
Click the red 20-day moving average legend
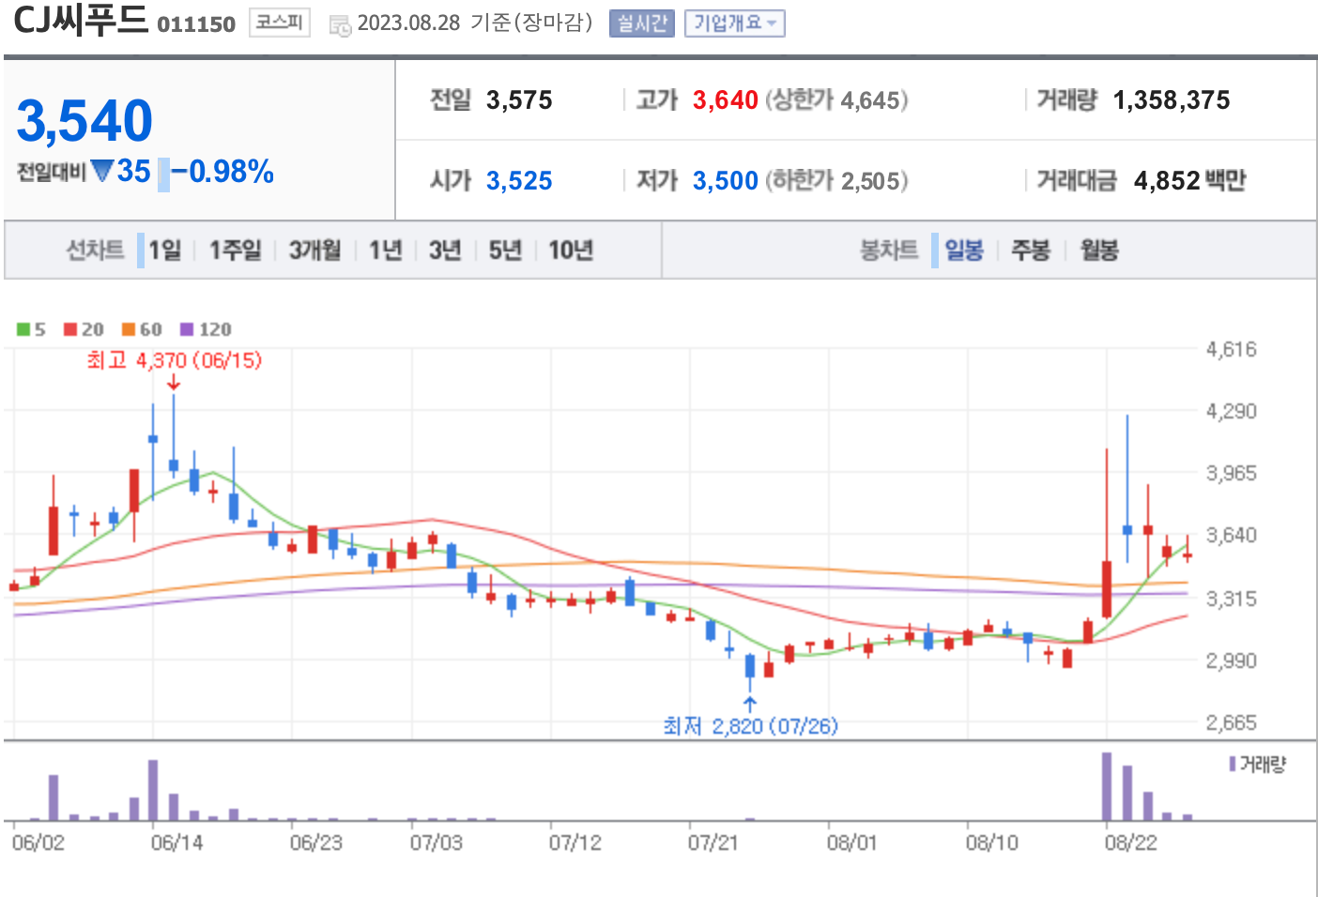pos(84,329)
